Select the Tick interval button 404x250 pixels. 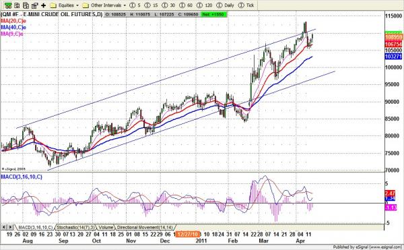pos(246,5)
